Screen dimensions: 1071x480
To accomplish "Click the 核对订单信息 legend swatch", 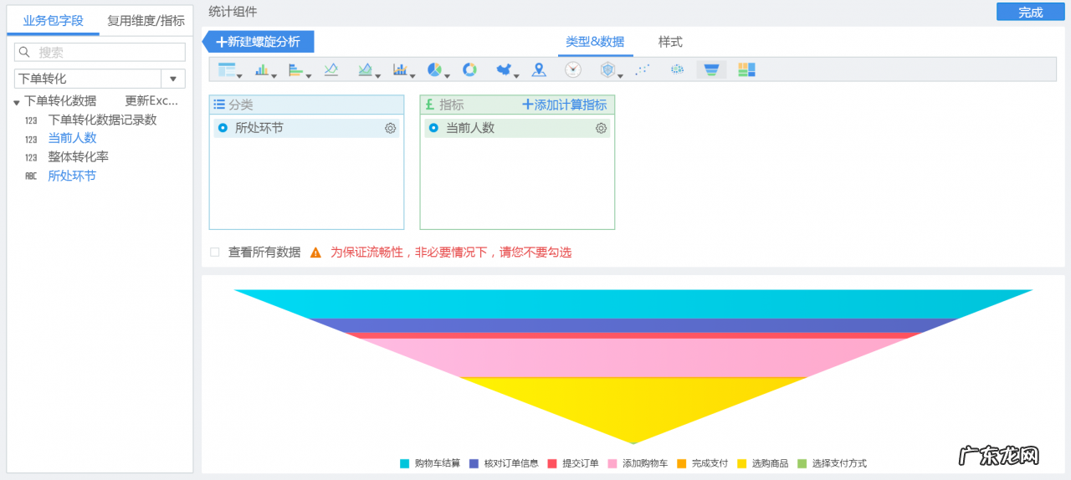I will click(x=474, y=463).
